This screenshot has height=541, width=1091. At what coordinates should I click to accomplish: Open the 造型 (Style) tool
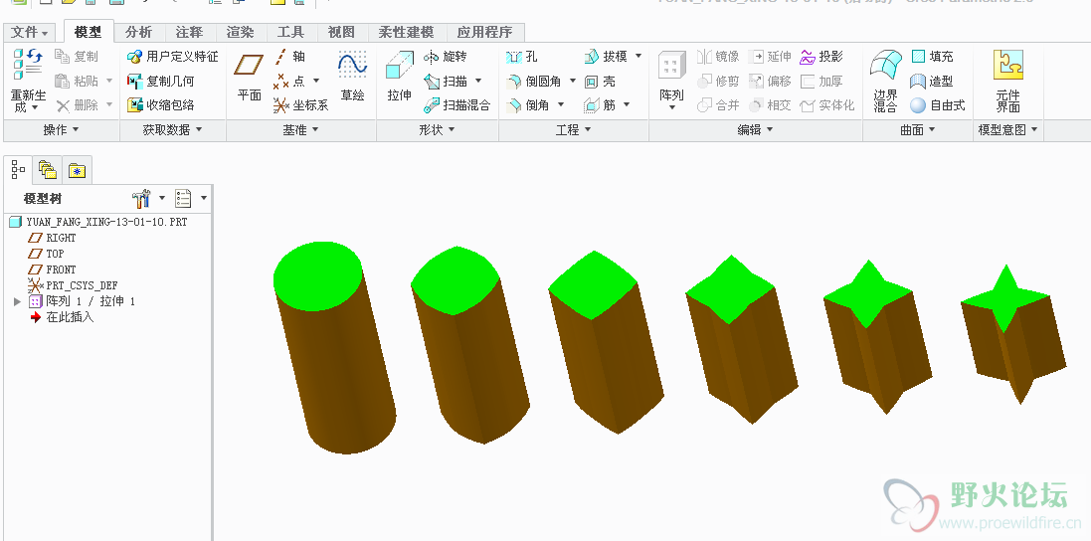tap(932, 81)
